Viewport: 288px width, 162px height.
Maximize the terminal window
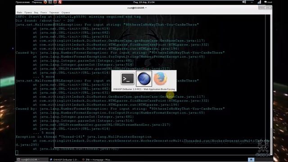(x=265, y=8)
